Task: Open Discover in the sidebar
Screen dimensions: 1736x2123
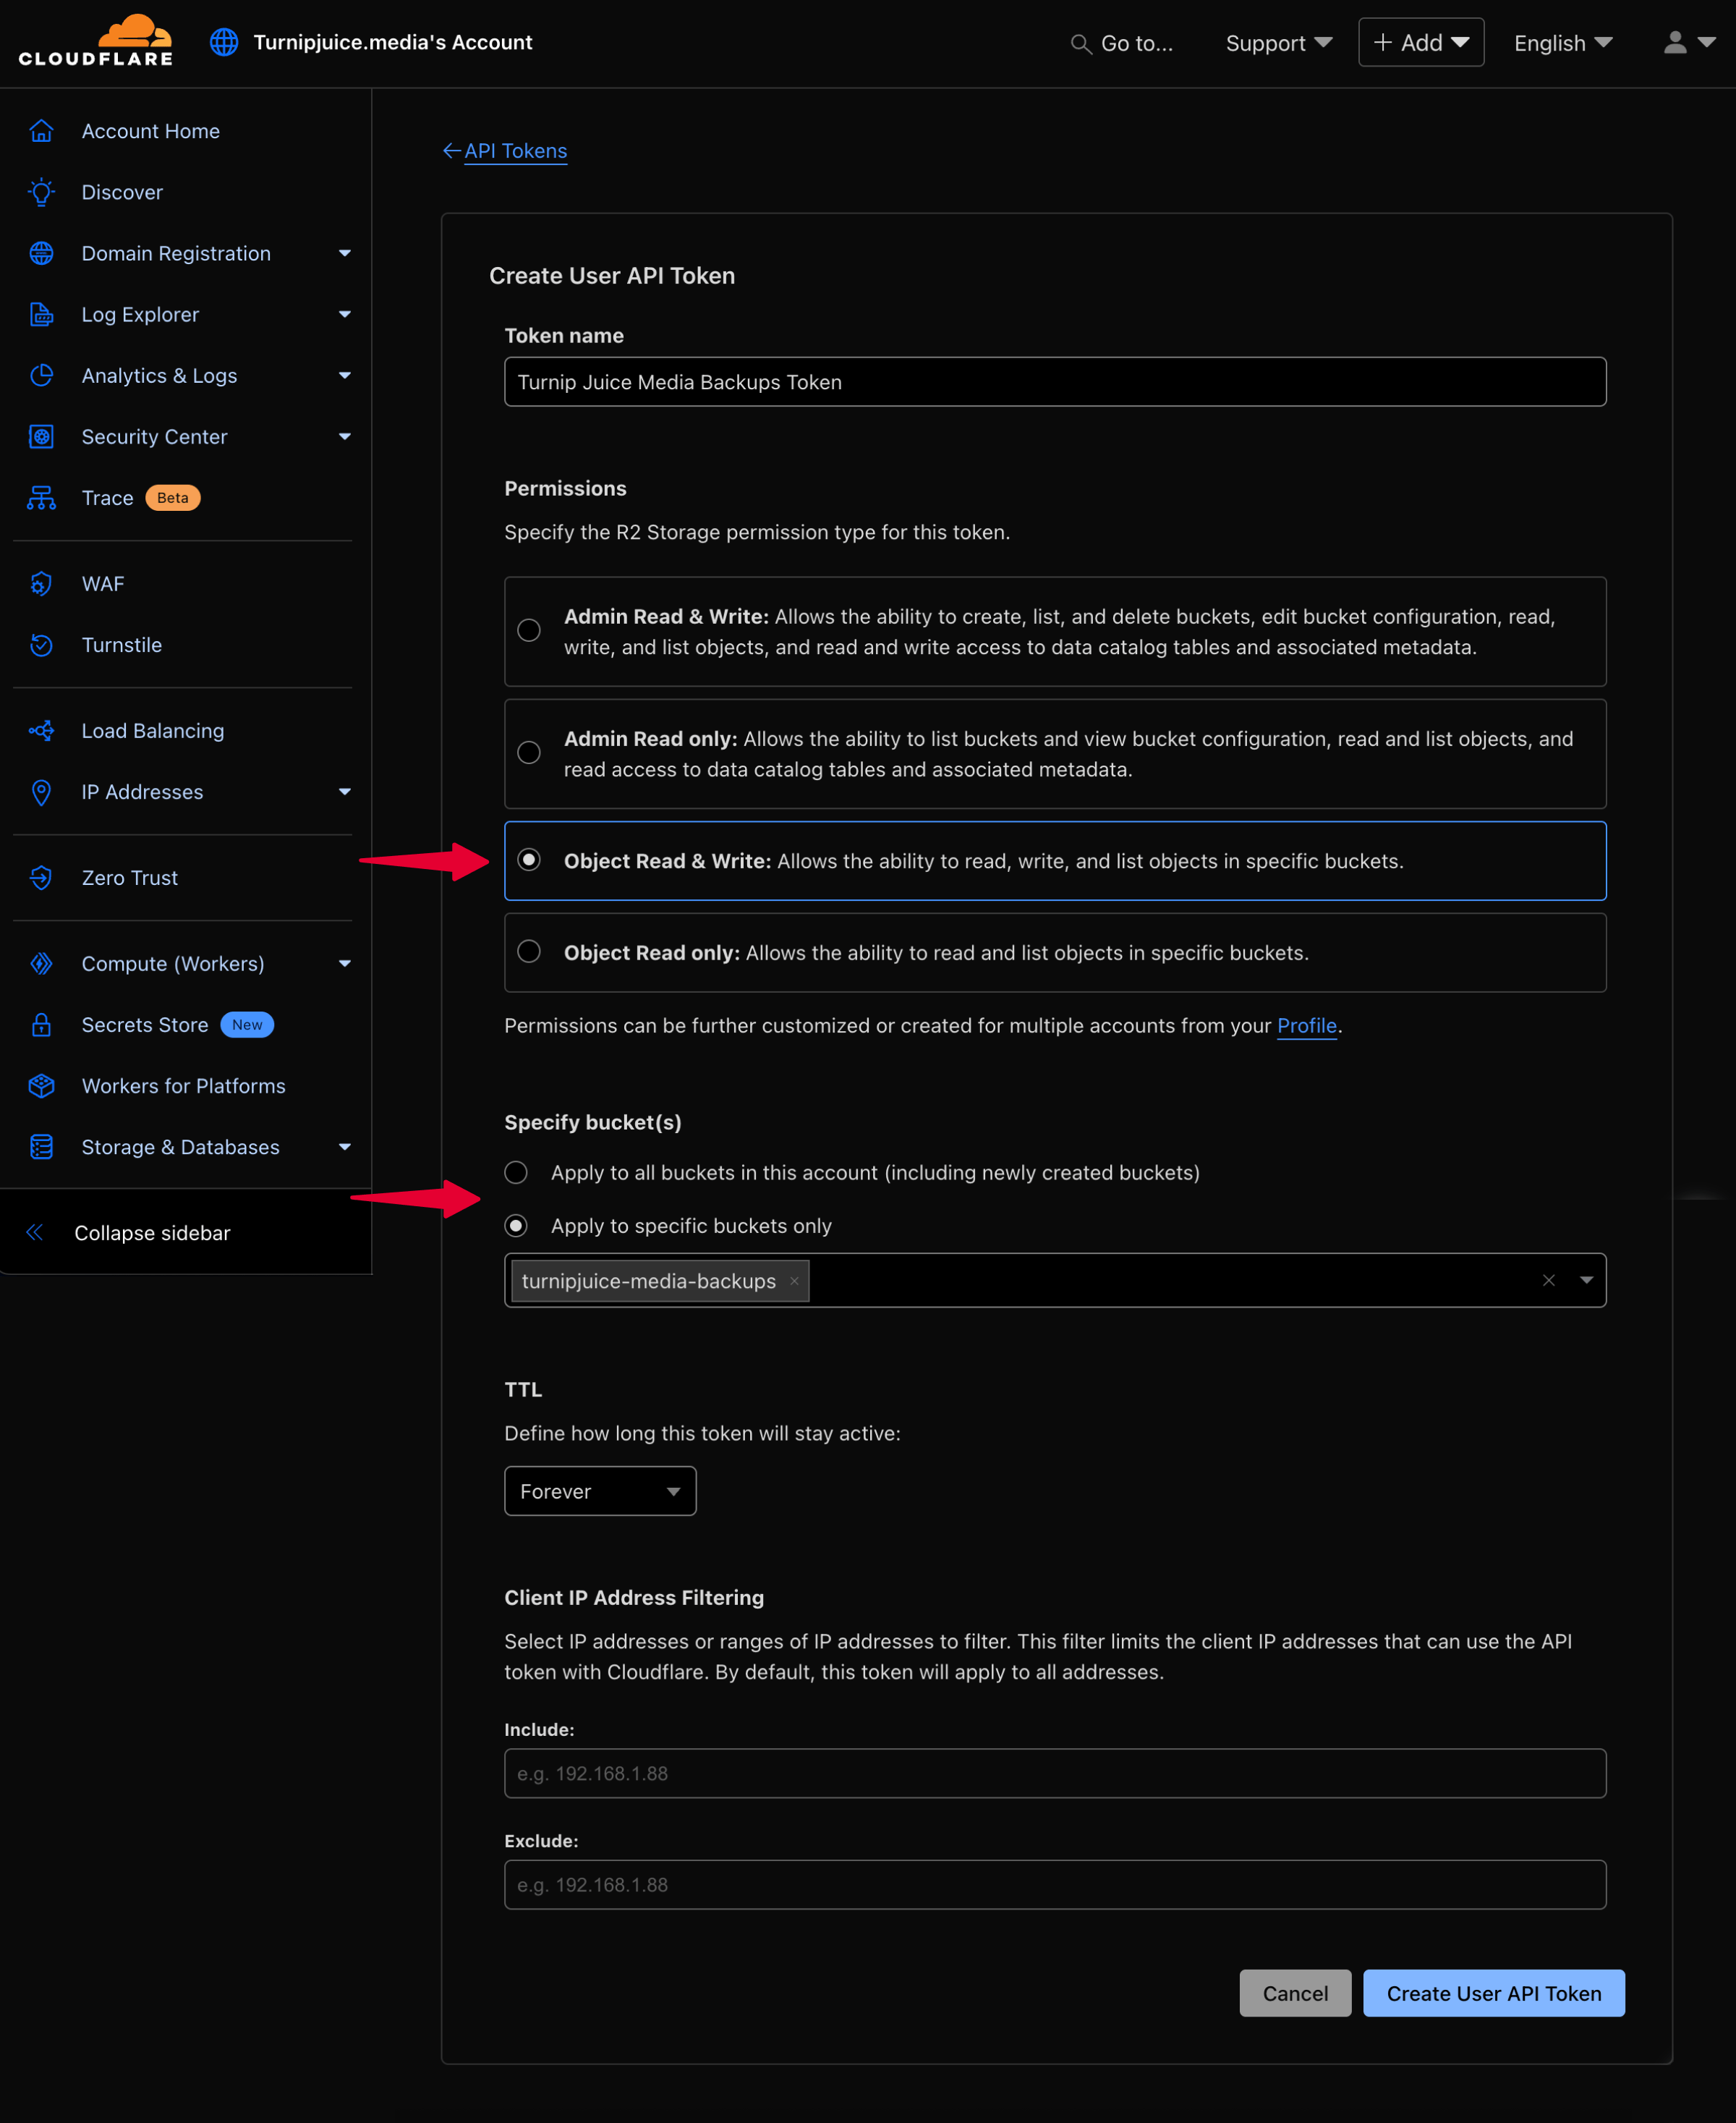Action: tap(122, 192)
